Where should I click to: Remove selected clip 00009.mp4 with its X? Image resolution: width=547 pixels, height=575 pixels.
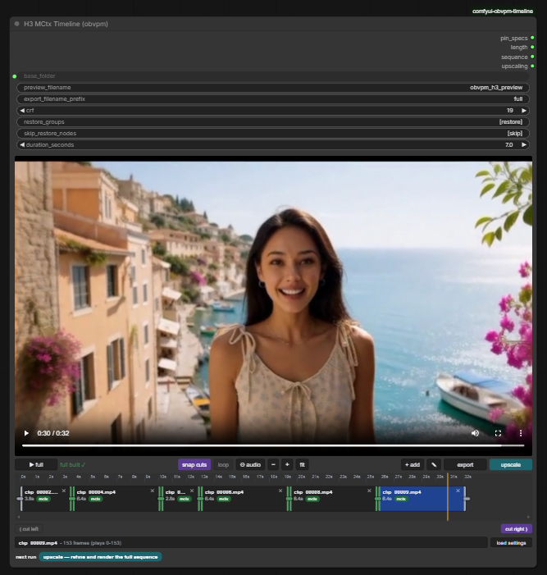pyautogui.click(x=458, y=491)
